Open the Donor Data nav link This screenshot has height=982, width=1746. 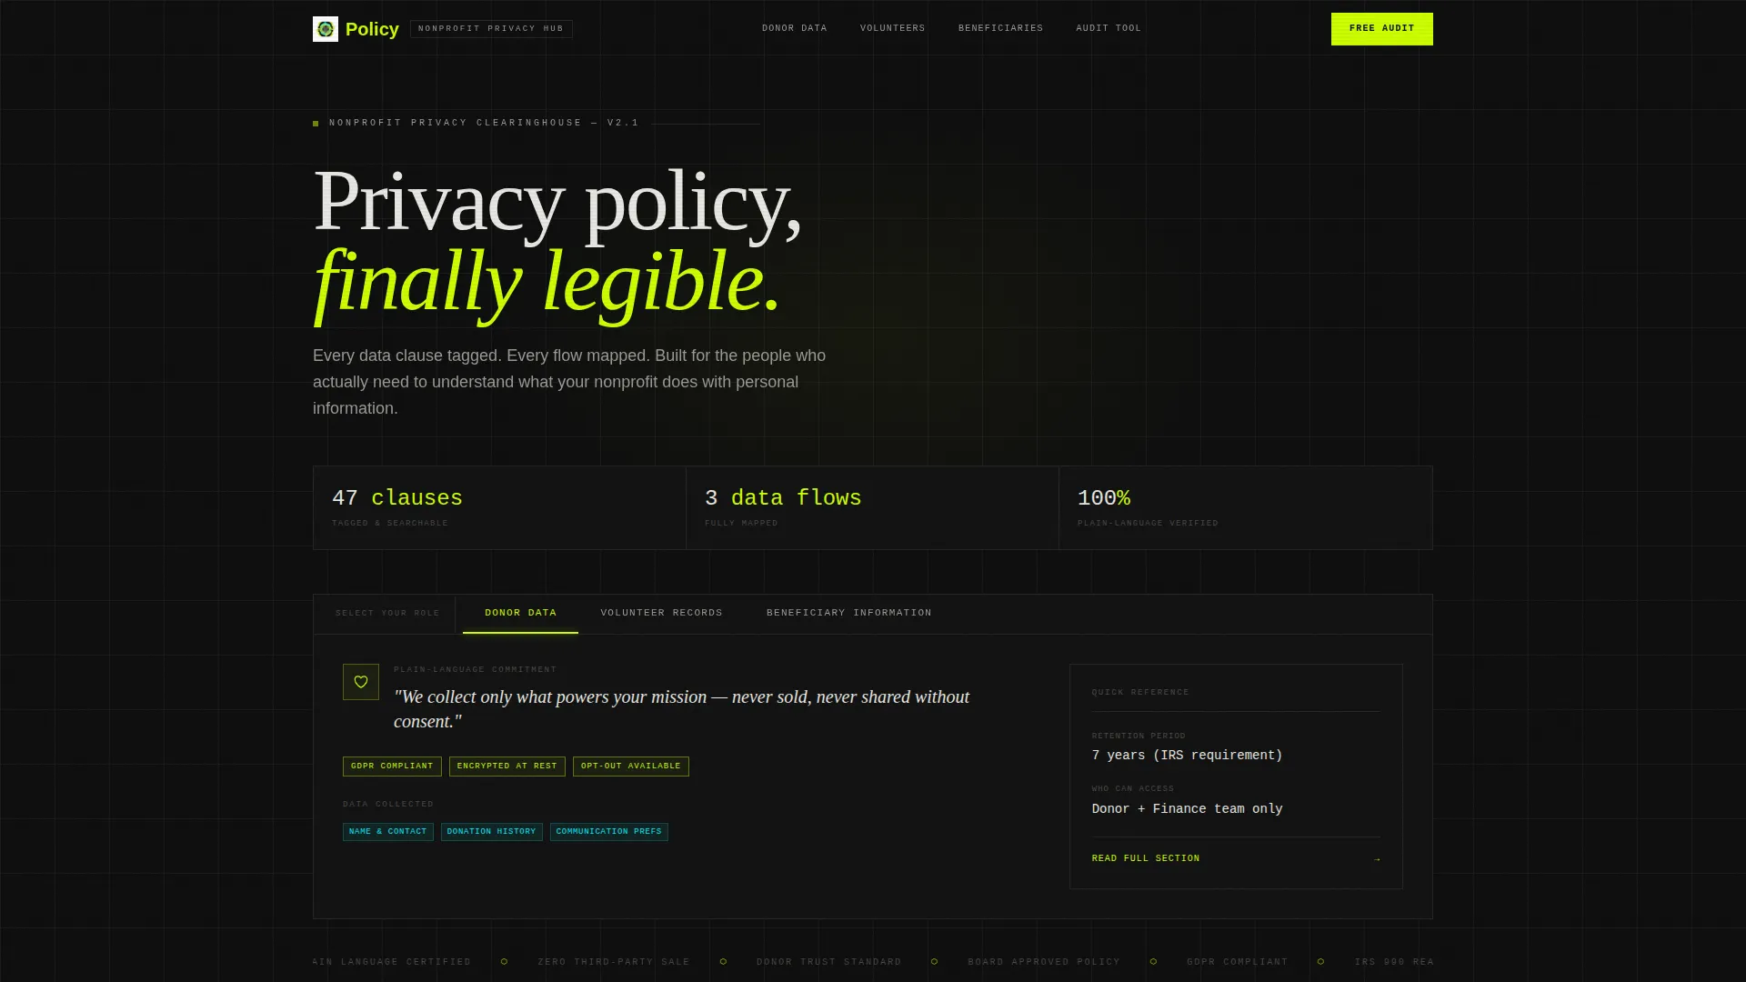coord(795,28)
